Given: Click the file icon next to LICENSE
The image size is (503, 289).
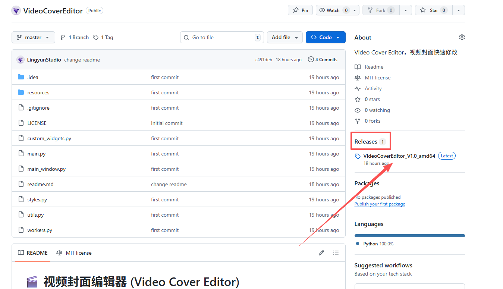Looking at the screenshot, I should (x=21, y=123).
